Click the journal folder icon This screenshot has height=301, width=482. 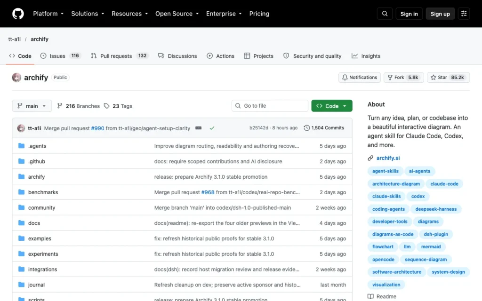pyautogui.click(x=21, y=285)
